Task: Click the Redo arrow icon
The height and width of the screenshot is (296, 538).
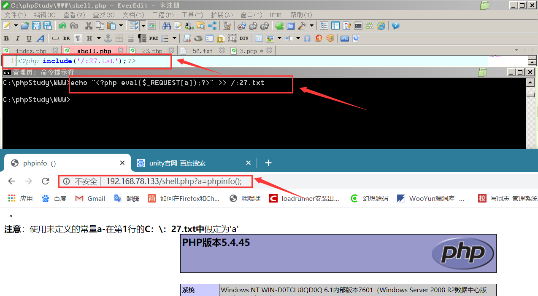Action: point(74,26)
